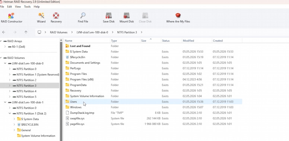Screen dimensions: 289x141
Task: Sort by the Type column header
Action: pyautogui.click(x=125, y=41)
